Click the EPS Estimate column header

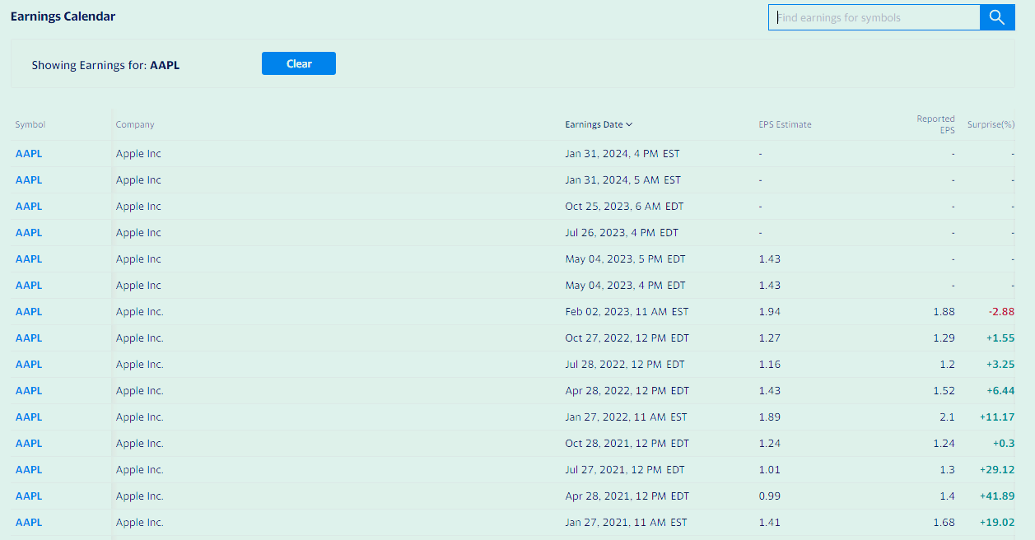(x=785, y=125)
